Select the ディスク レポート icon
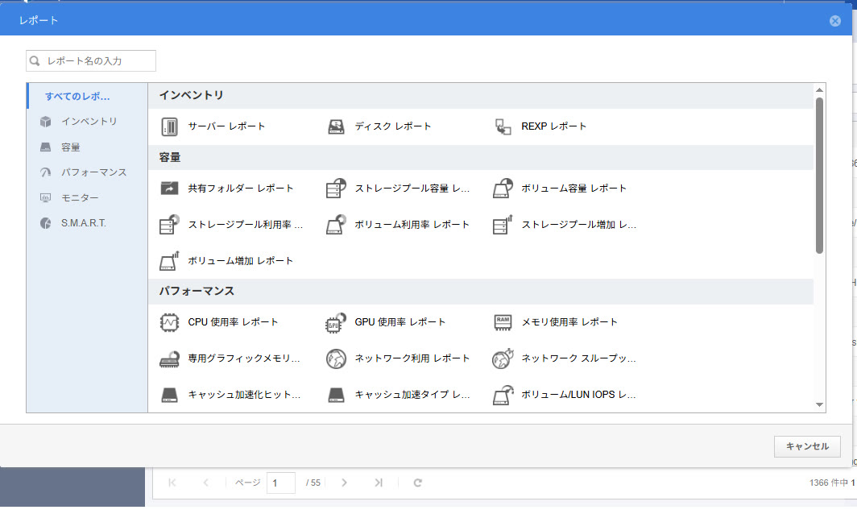The width and height of the screenshot is (857, 518). click(336, 126)
